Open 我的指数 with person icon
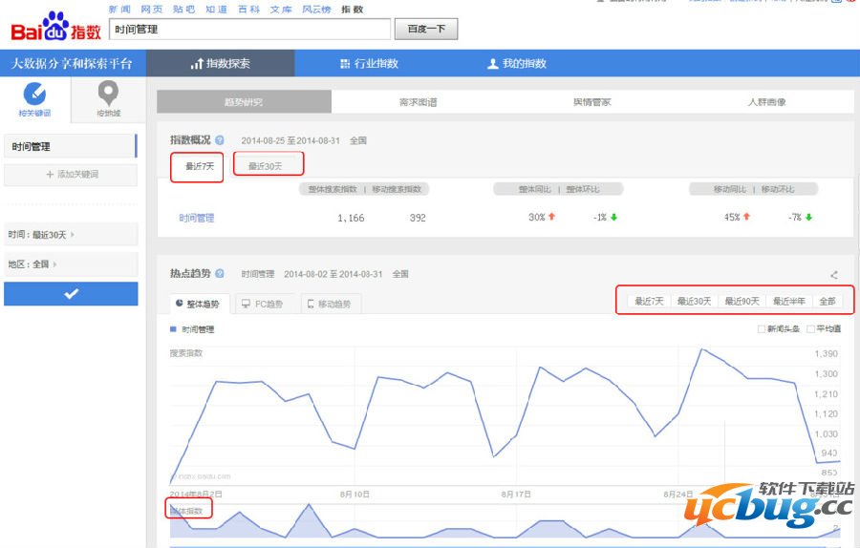 pyautogui.click(x=516, y=64)
